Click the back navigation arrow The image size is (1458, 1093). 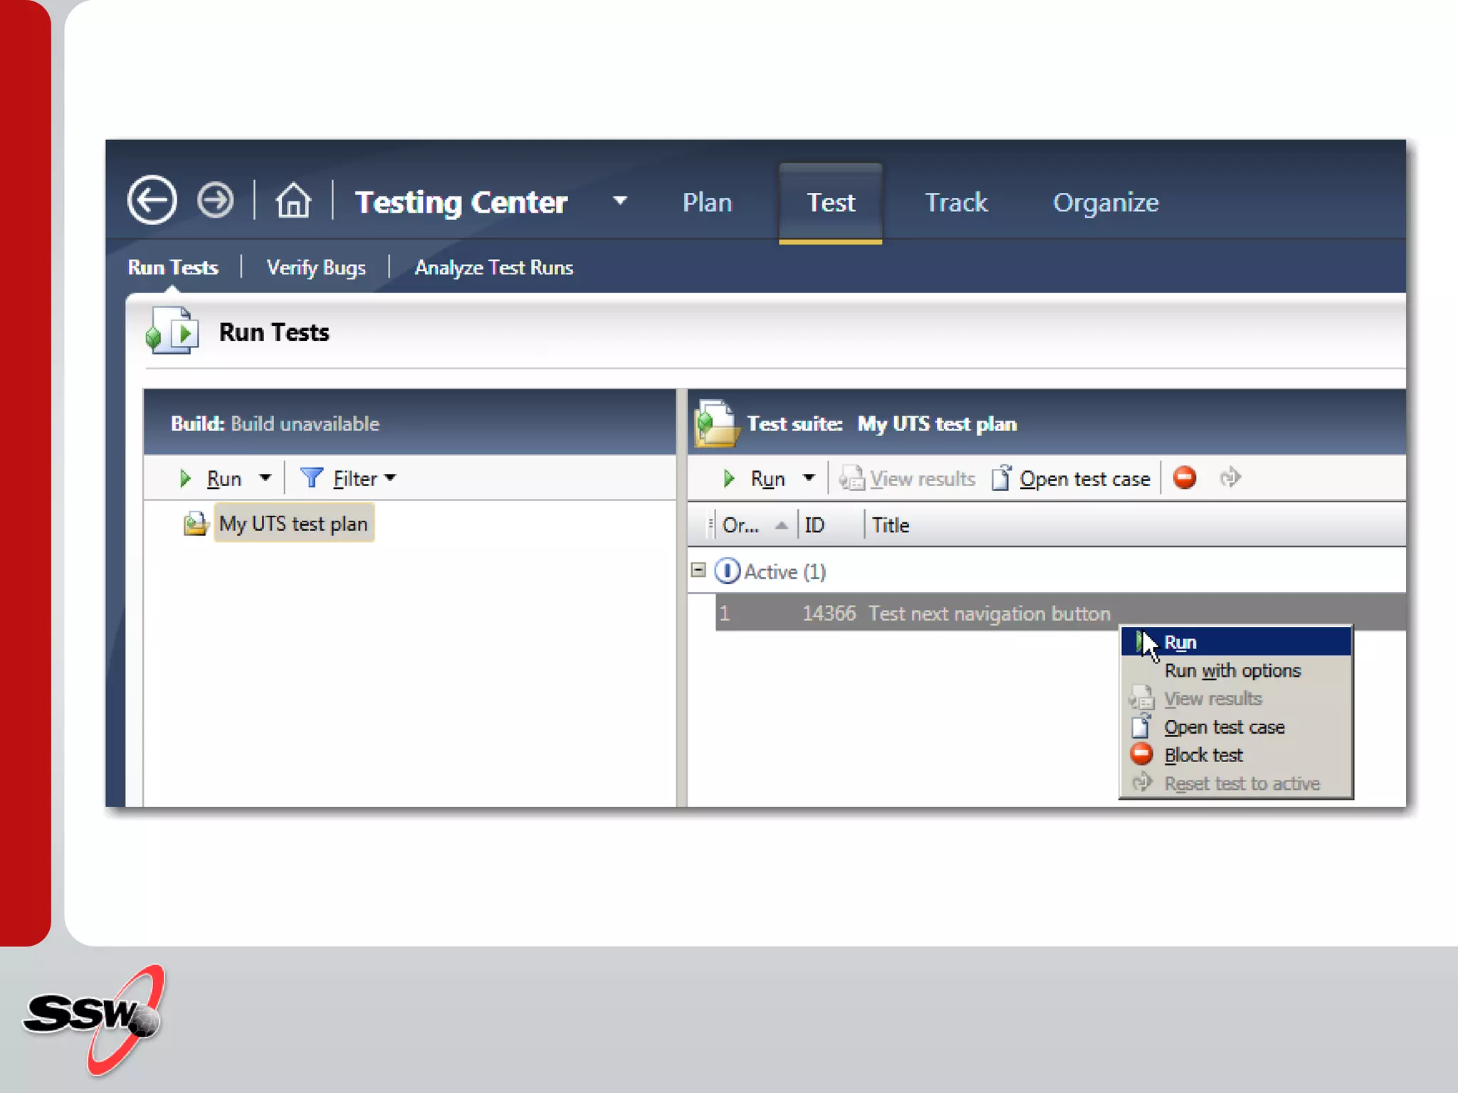(x=152, y=200)
